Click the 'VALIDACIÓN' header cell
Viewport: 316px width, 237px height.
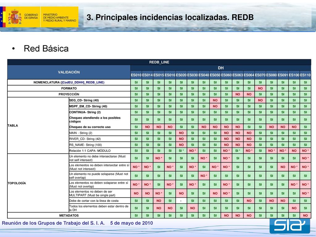pyautogui.click(x=69, y=72)
